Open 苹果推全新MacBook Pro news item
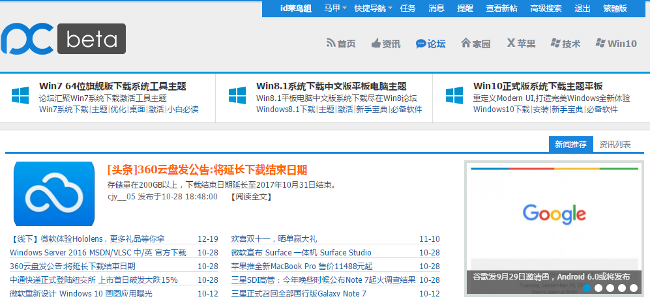This screenshot has height=303, width=650. pyautogui.click(x=303, y=266)
